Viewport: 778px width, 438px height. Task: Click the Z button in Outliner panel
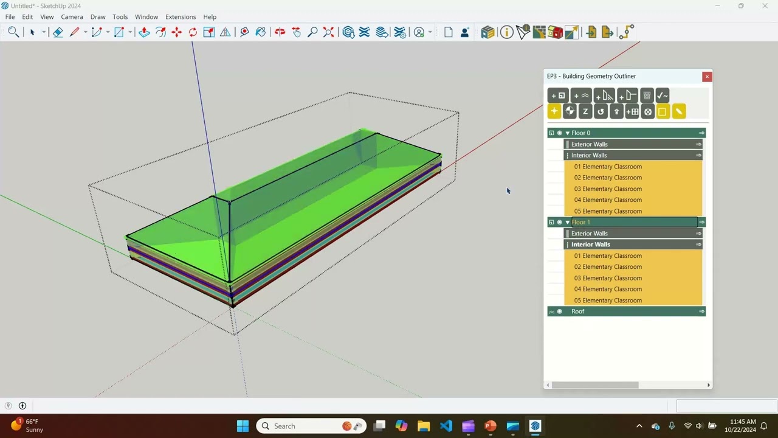point(585,111)
